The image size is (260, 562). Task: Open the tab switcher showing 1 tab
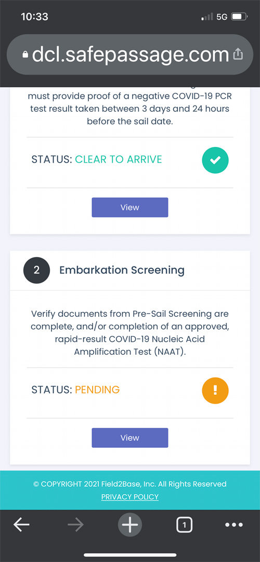click(x=184, y=525)
